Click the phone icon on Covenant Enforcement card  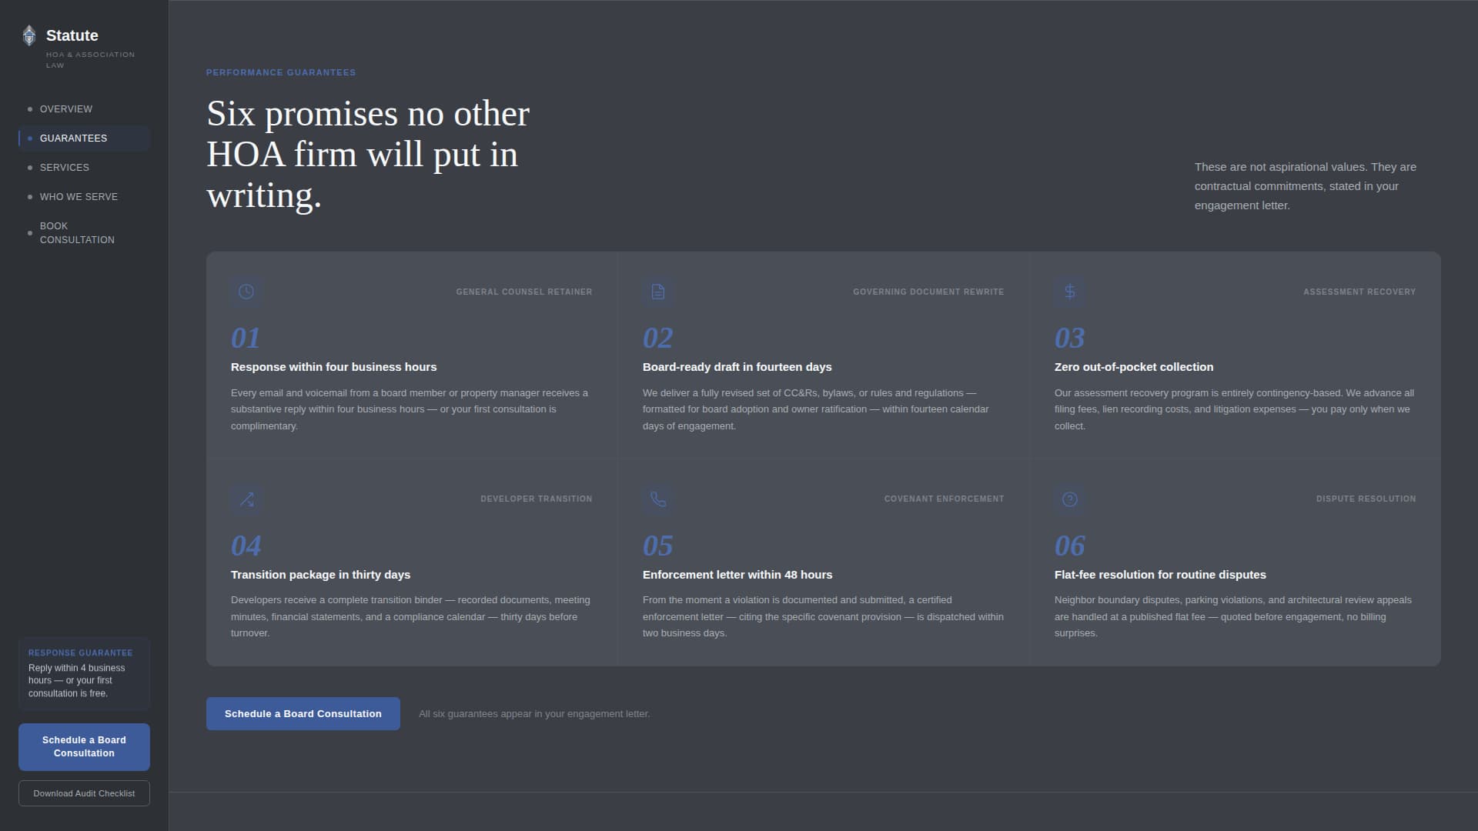click(x=658, y=499)
